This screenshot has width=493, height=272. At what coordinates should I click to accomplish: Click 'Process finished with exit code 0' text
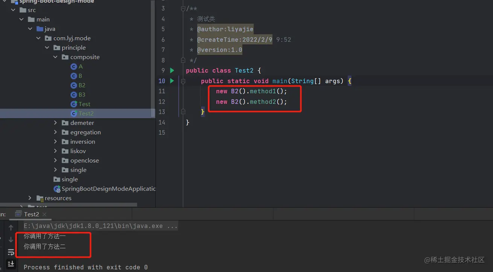[x=86, y=267]
